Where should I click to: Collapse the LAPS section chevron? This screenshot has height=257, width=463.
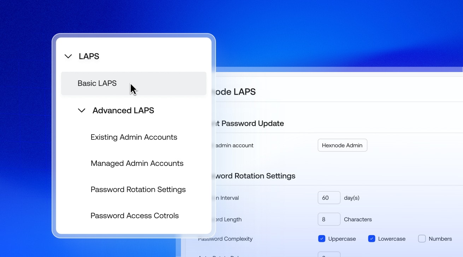pos(68,56)
